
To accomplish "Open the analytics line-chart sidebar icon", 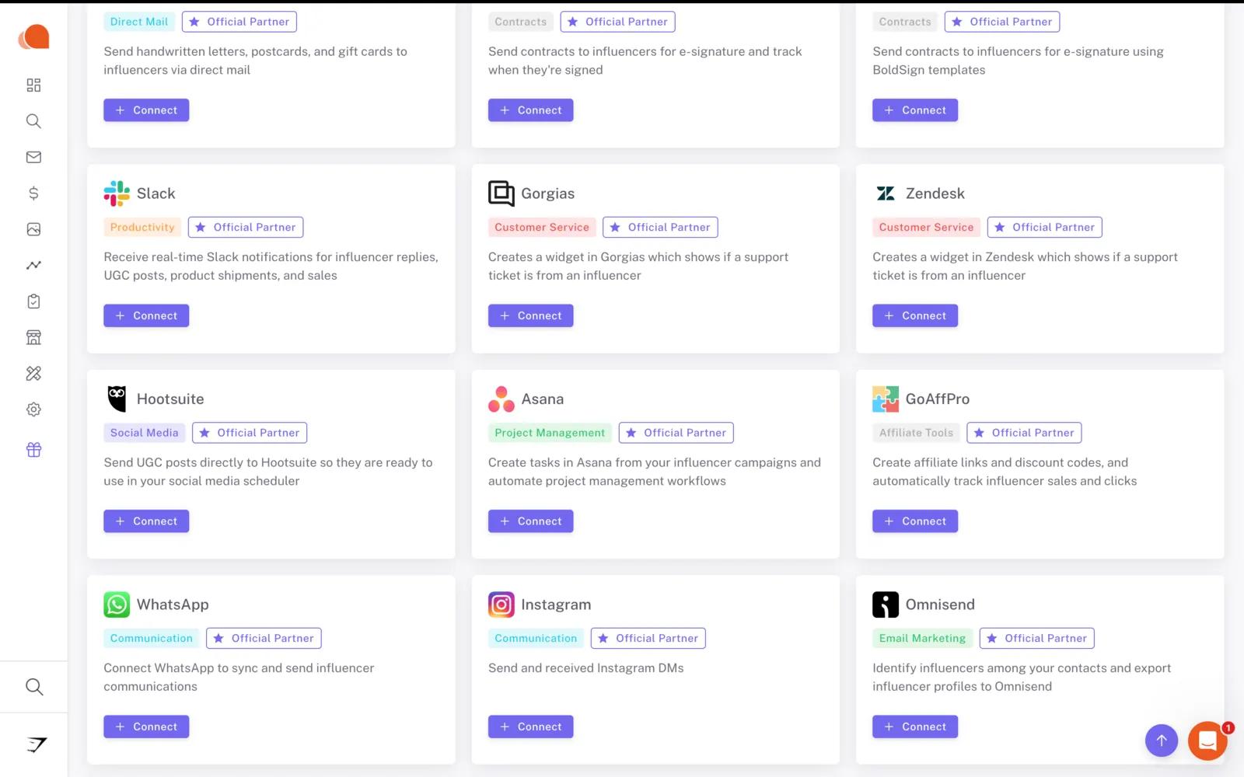I will click(33, 265).
